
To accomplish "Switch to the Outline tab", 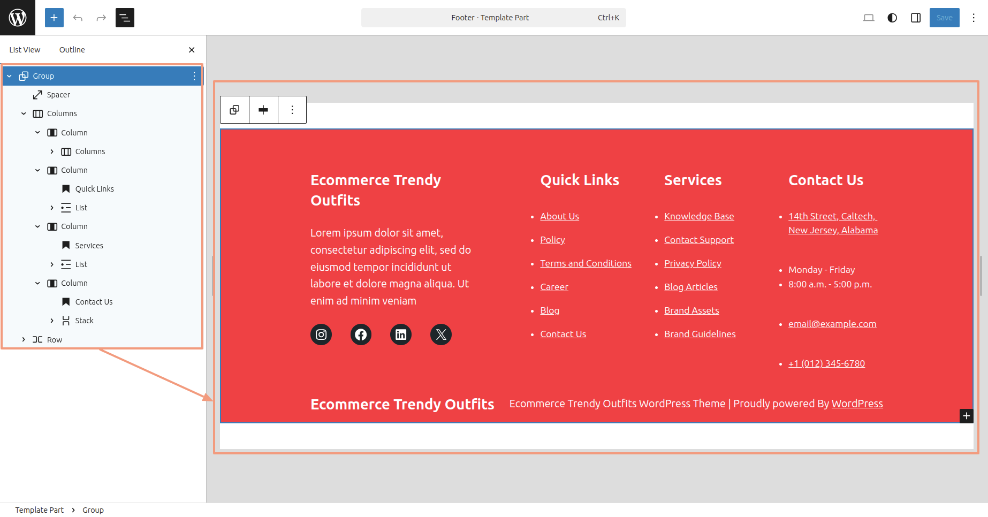I will (x=72, y=50).
